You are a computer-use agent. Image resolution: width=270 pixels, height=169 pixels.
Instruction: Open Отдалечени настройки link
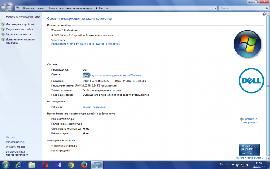19,29
